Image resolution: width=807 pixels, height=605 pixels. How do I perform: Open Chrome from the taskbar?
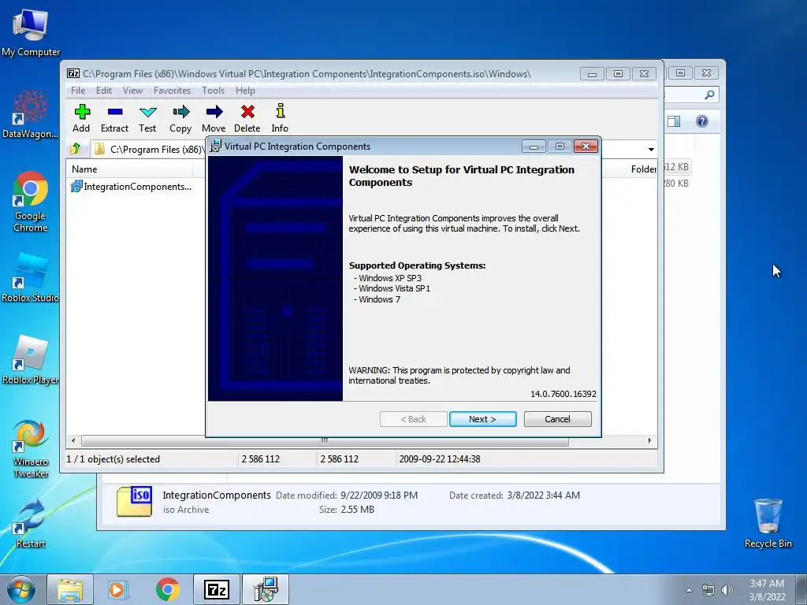click(167, 589)
